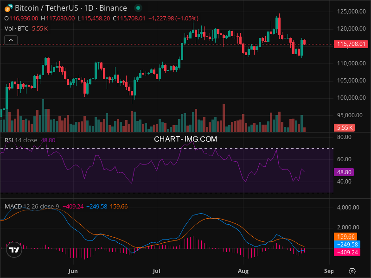Click the TradingView logo icon

click(14, 250)
